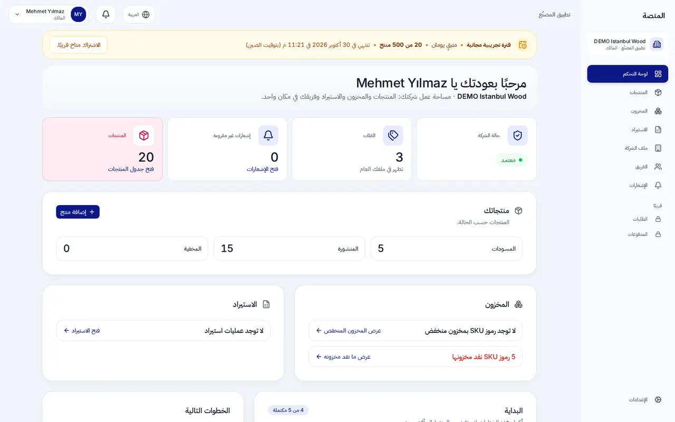Expand the Mehmet Yılmaz user menu chevron
This screenshot has height=422, width=675.
pyautogui.click(x=17, y=15)
